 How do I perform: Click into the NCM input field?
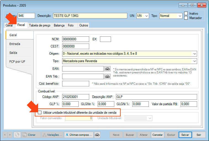tap(76, 39)
